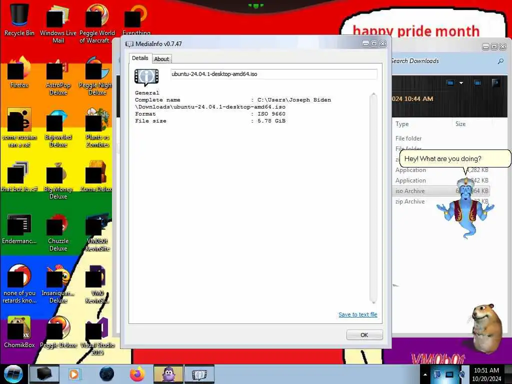Click the Search Downloads box in Explorer
512x384 pixels.
[x=443, y=61]
